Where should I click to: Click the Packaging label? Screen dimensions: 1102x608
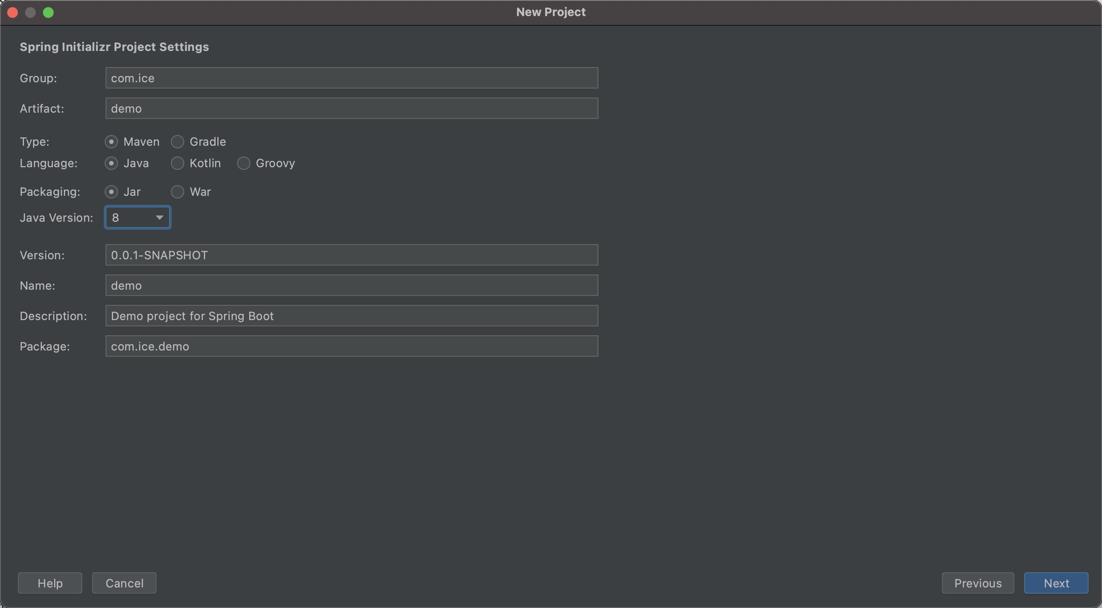(x=50, y=192)
